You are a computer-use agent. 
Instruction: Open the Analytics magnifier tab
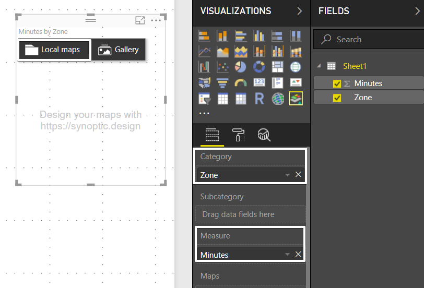264,135
